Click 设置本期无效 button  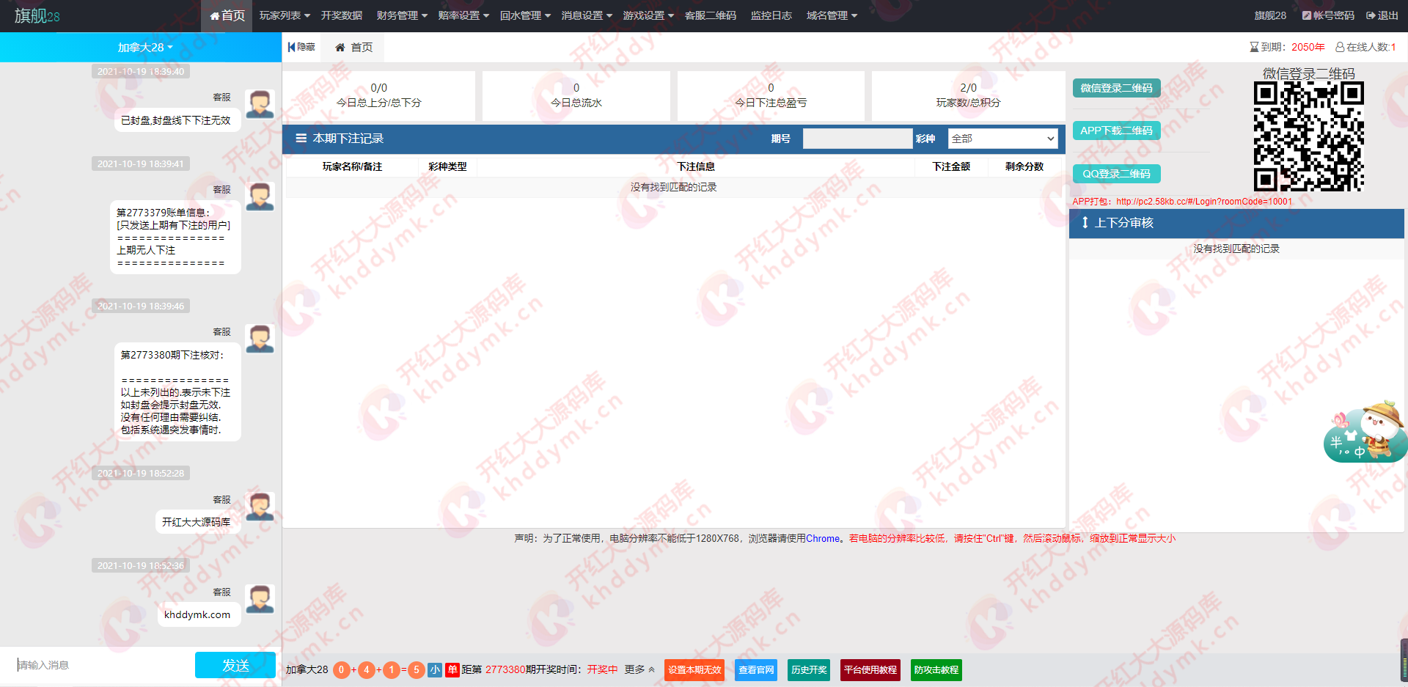click(694, 669)
